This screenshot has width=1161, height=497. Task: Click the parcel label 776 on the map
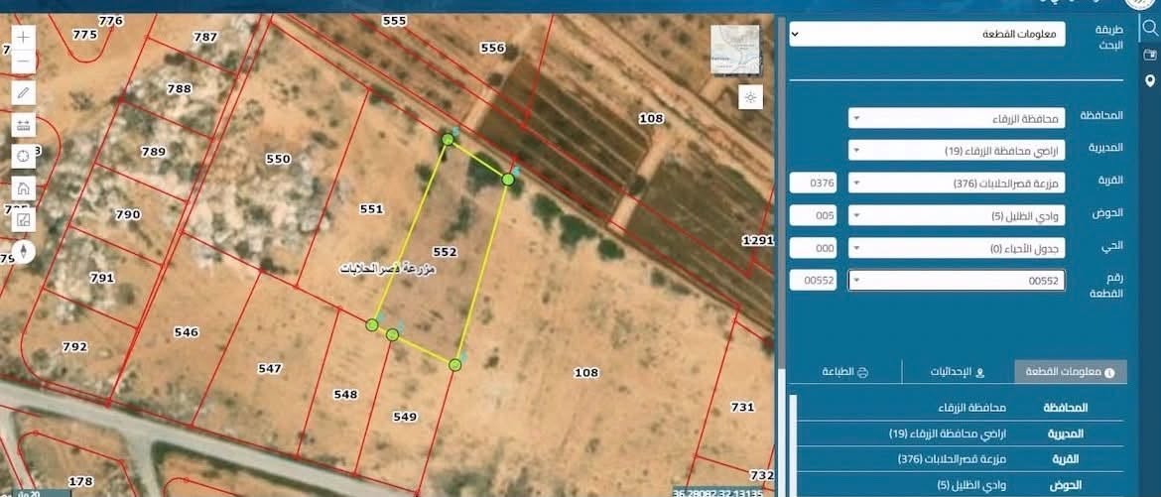(x=110, y=21)
